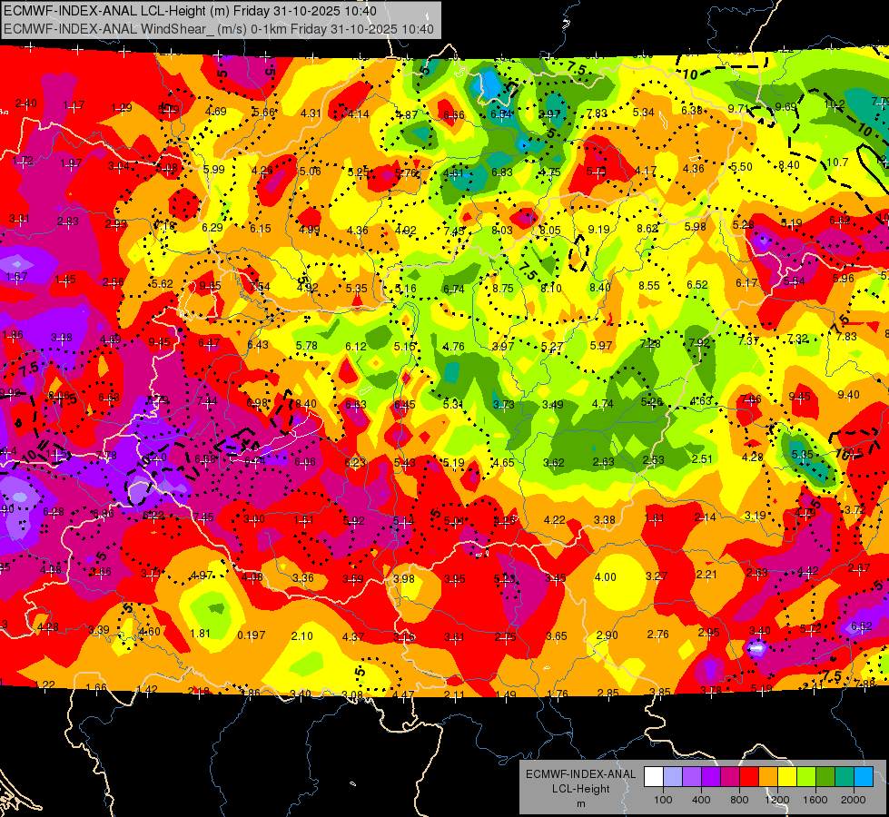Click the legend LCL-Height label
This screenshot has width=889, height=817.
[580, 789]
